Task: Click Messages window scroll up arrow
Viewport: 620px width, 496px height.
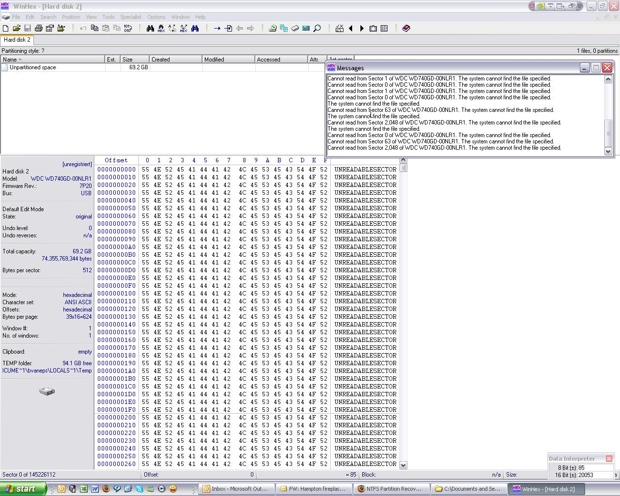Action: click(608, 79)
